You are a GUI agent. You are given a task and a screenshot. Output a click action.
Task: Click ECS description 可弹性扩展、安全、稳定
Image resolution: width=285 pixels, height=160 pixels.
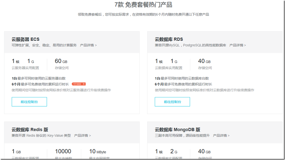(x=44, y=45)
